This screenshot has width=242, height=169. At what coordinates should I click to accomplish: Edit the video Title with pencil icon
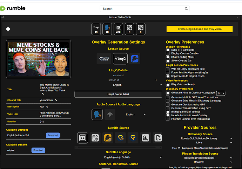(x=43, y=94)
